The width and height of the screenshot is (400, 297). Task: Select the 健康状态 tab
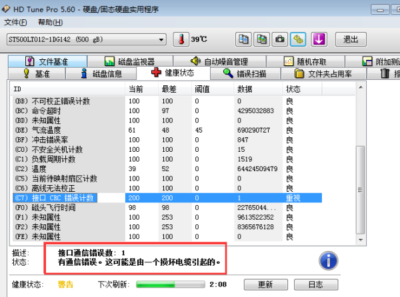pos(173,73)
